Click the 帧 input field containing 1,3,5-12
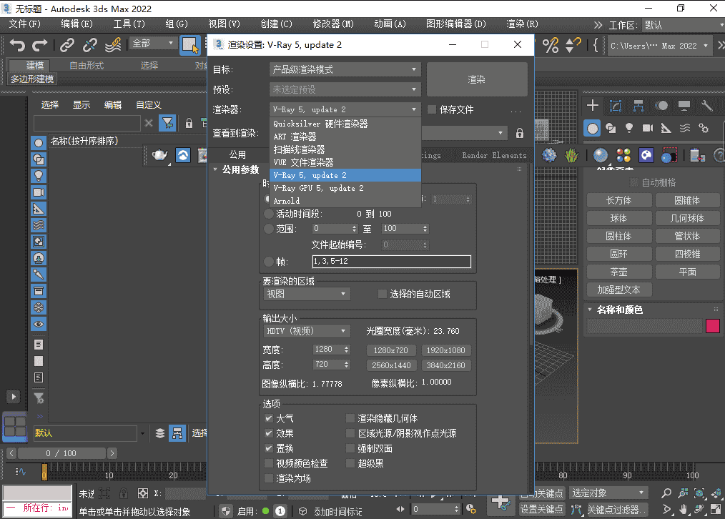This screenshot has height=519, width=725. click(x=392, y=261)
